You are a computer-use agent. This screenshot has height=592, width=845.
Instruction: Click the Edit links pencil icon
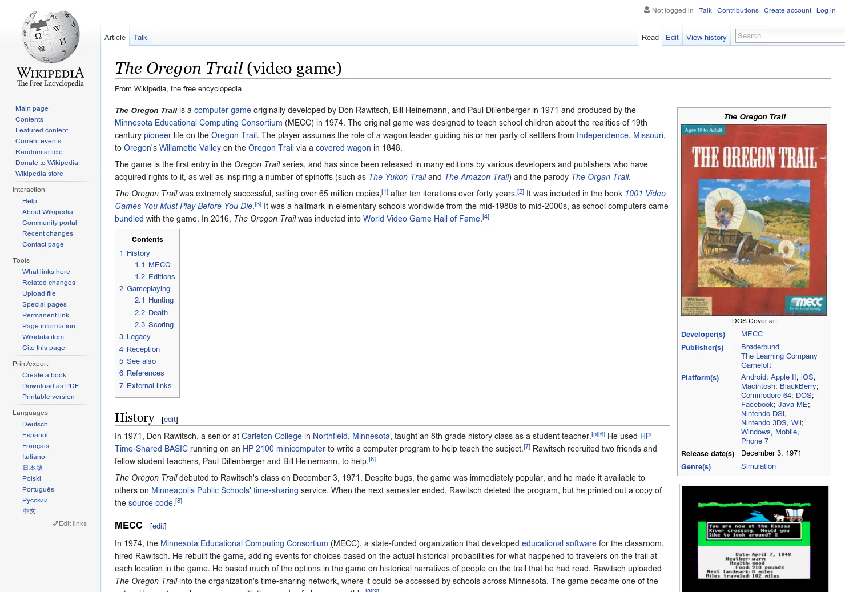[x=55, y=523]
